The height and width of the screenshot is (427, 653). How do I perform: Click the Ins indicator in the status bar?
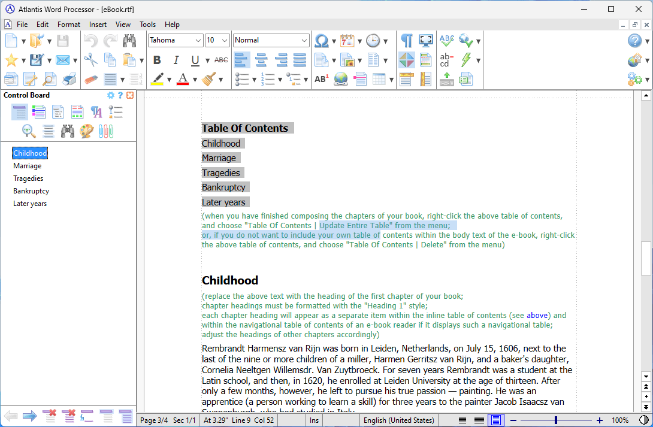coord(314,420)
